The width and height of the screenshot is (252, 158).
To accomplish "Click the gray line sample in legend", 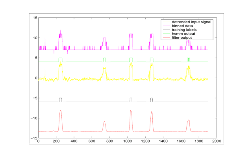I will (x=166, y=30).
